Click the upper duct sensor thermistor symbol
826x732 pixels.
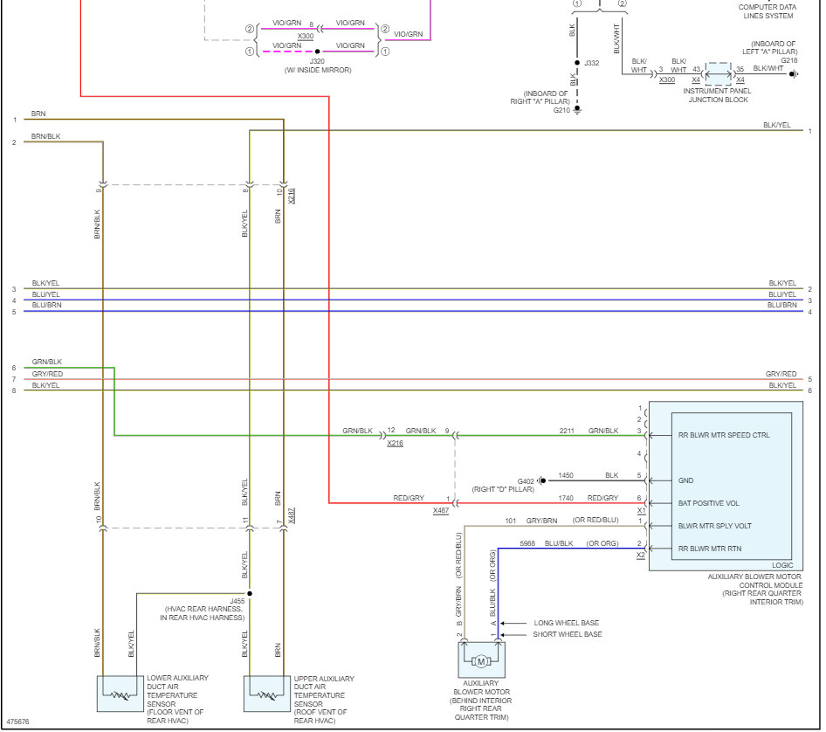266,695
